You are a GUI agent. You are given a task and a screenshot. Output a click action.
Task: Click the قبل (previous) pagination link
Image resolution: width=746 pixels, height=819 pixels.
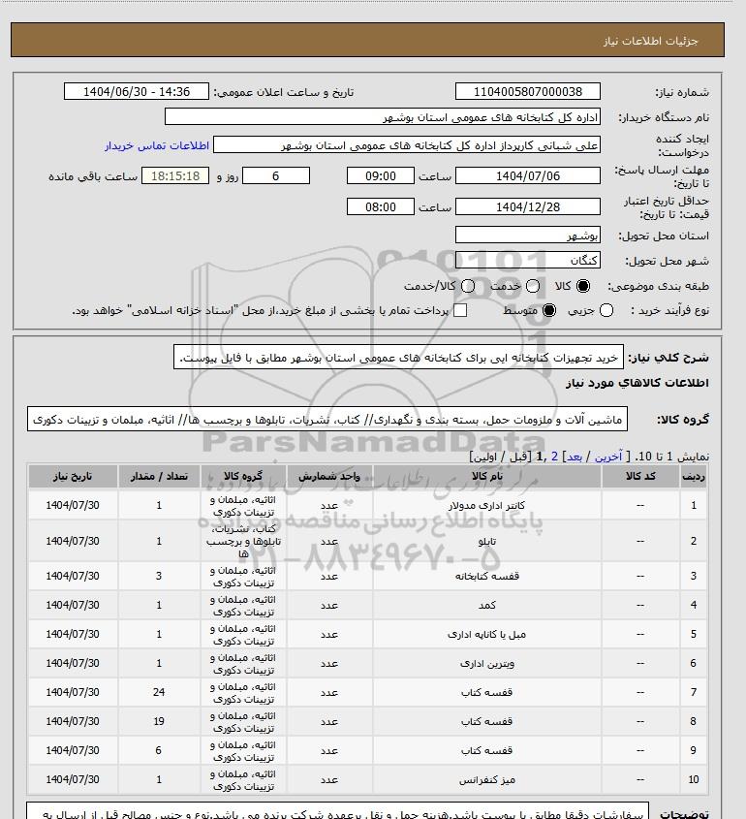[x=519, y=455]
